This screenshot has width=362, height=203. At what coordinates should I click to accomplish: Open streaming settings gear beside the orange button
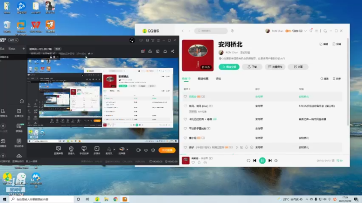click(153, 150)
